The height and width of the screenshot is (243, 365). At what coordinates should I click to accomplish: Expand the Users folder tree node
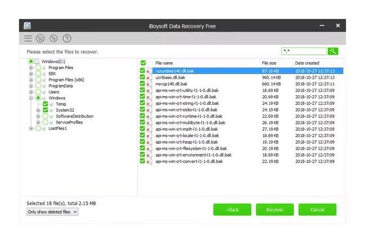coord(31,92)
